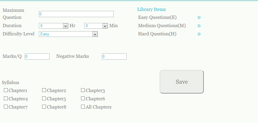258x123 pixels.
Task: Click the Save button
Action: click(x=182, y=82)
